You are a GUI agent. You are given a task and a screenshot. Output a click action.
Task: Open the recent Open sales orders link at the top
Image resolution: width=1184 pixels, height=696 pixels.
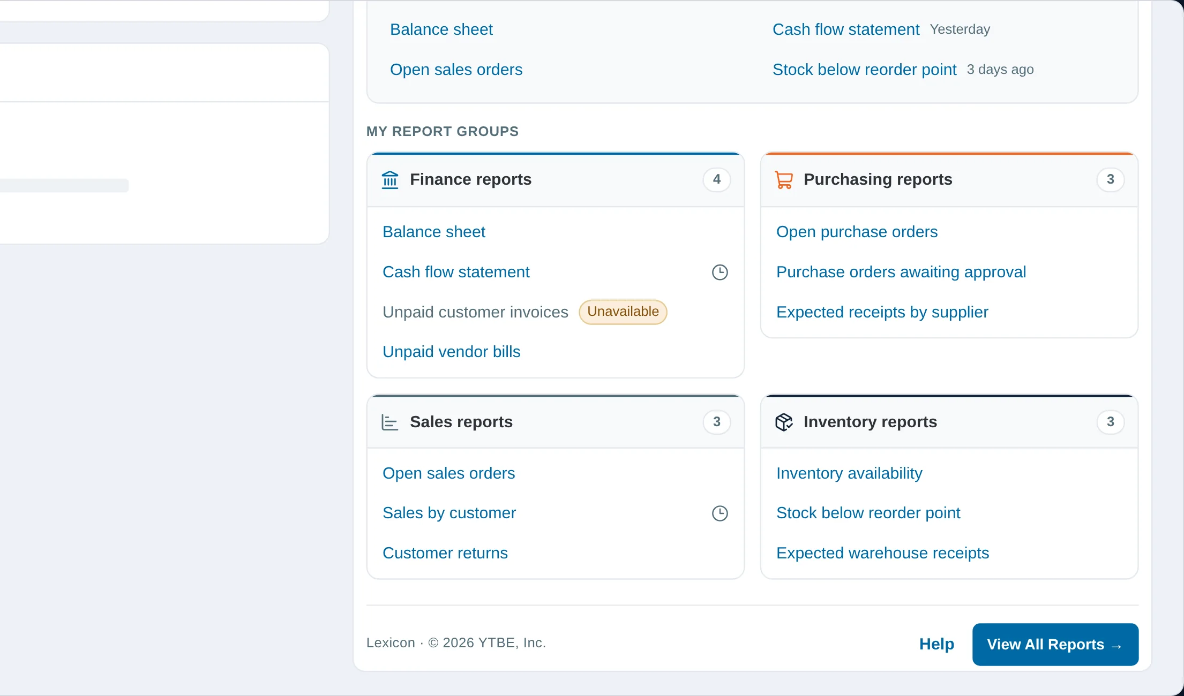point(456,70)
